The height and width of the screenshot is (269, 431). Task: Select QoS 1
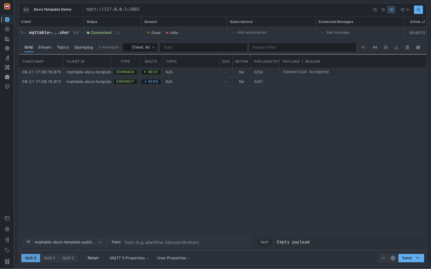click(x=49, y=258)
